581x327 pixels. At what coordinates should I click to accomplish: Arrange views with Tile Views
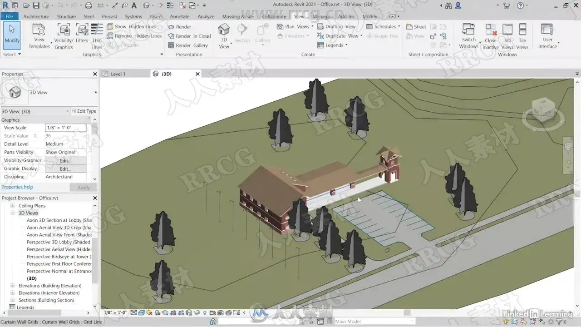point(522,36)
